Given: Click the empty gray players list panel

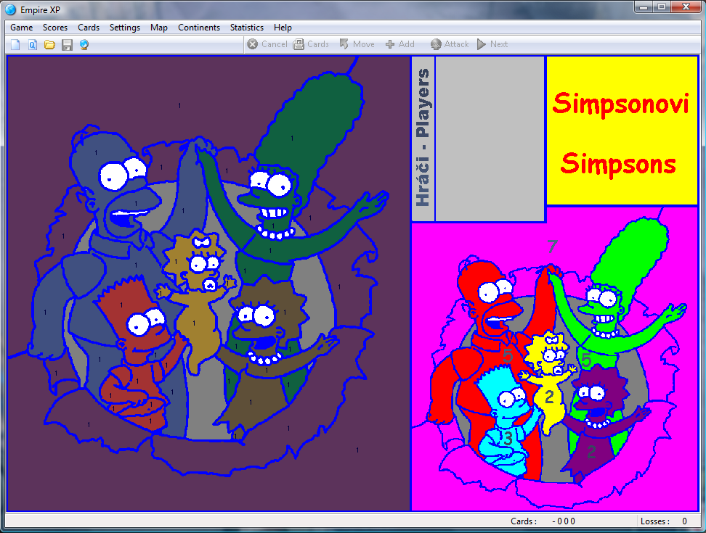Looking at the screenshot, I should tap(490, 139).
